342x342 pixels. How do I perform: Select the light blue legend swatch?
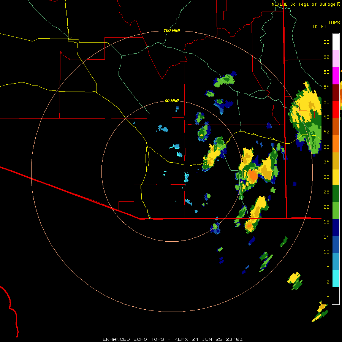336,261
